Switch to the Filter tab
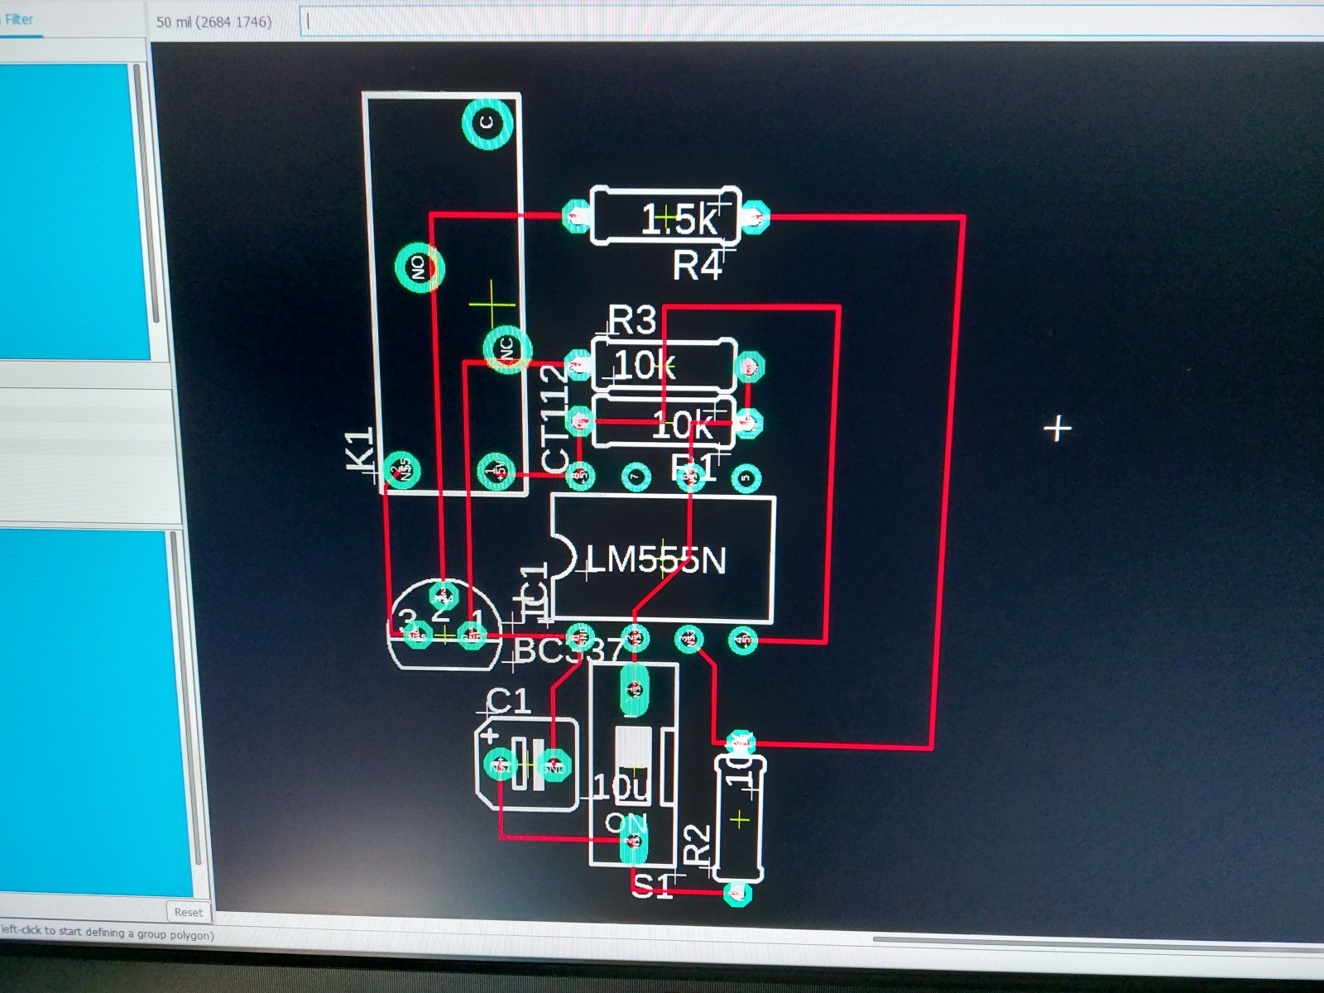The width and height of the screenshot is (1324, 993). point(18,19)
